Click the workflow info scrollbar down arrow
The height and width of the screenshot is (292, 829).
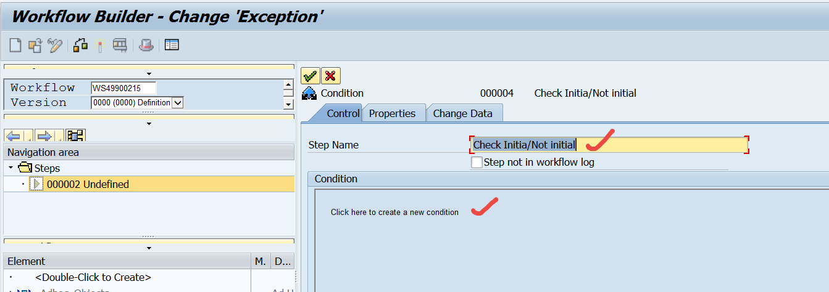[x=288, y=104]
